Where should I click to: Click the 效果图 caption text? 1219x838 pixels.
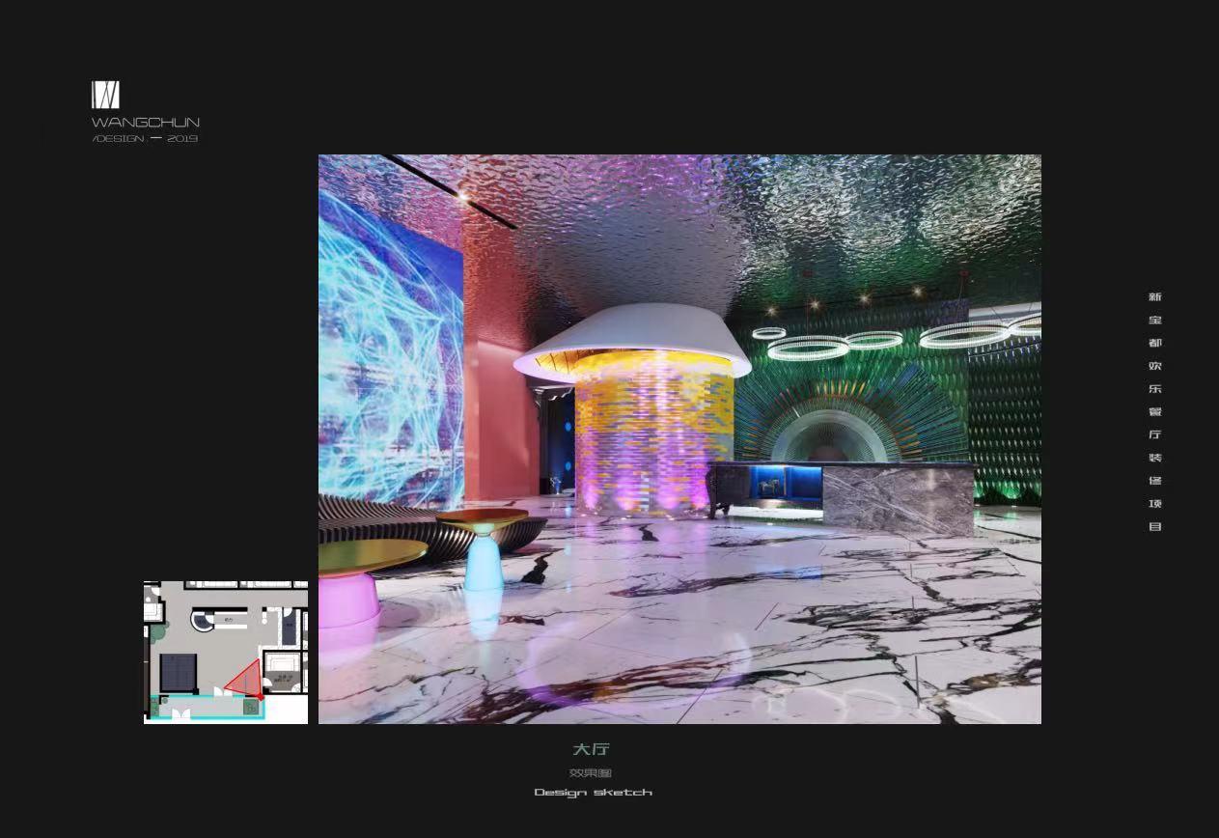(591, 772)
